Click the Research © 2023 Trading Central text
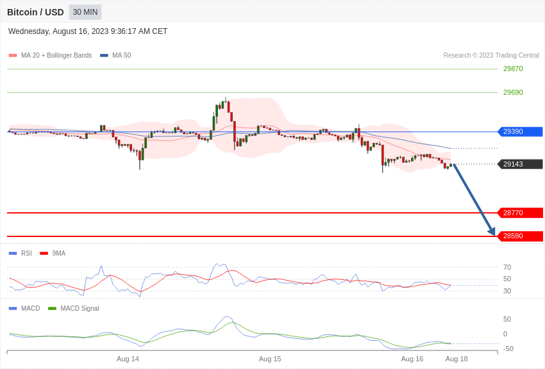The image size is (545, 369). 491,56
